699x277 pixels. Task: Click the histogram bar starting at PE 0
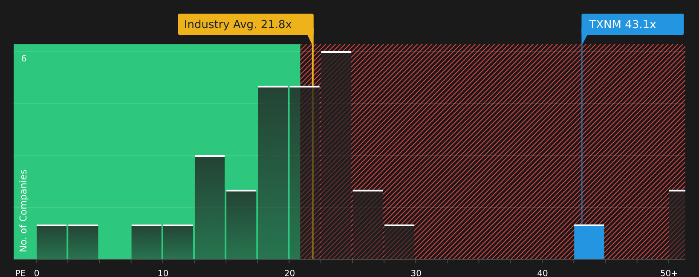(x=52, y=242)
